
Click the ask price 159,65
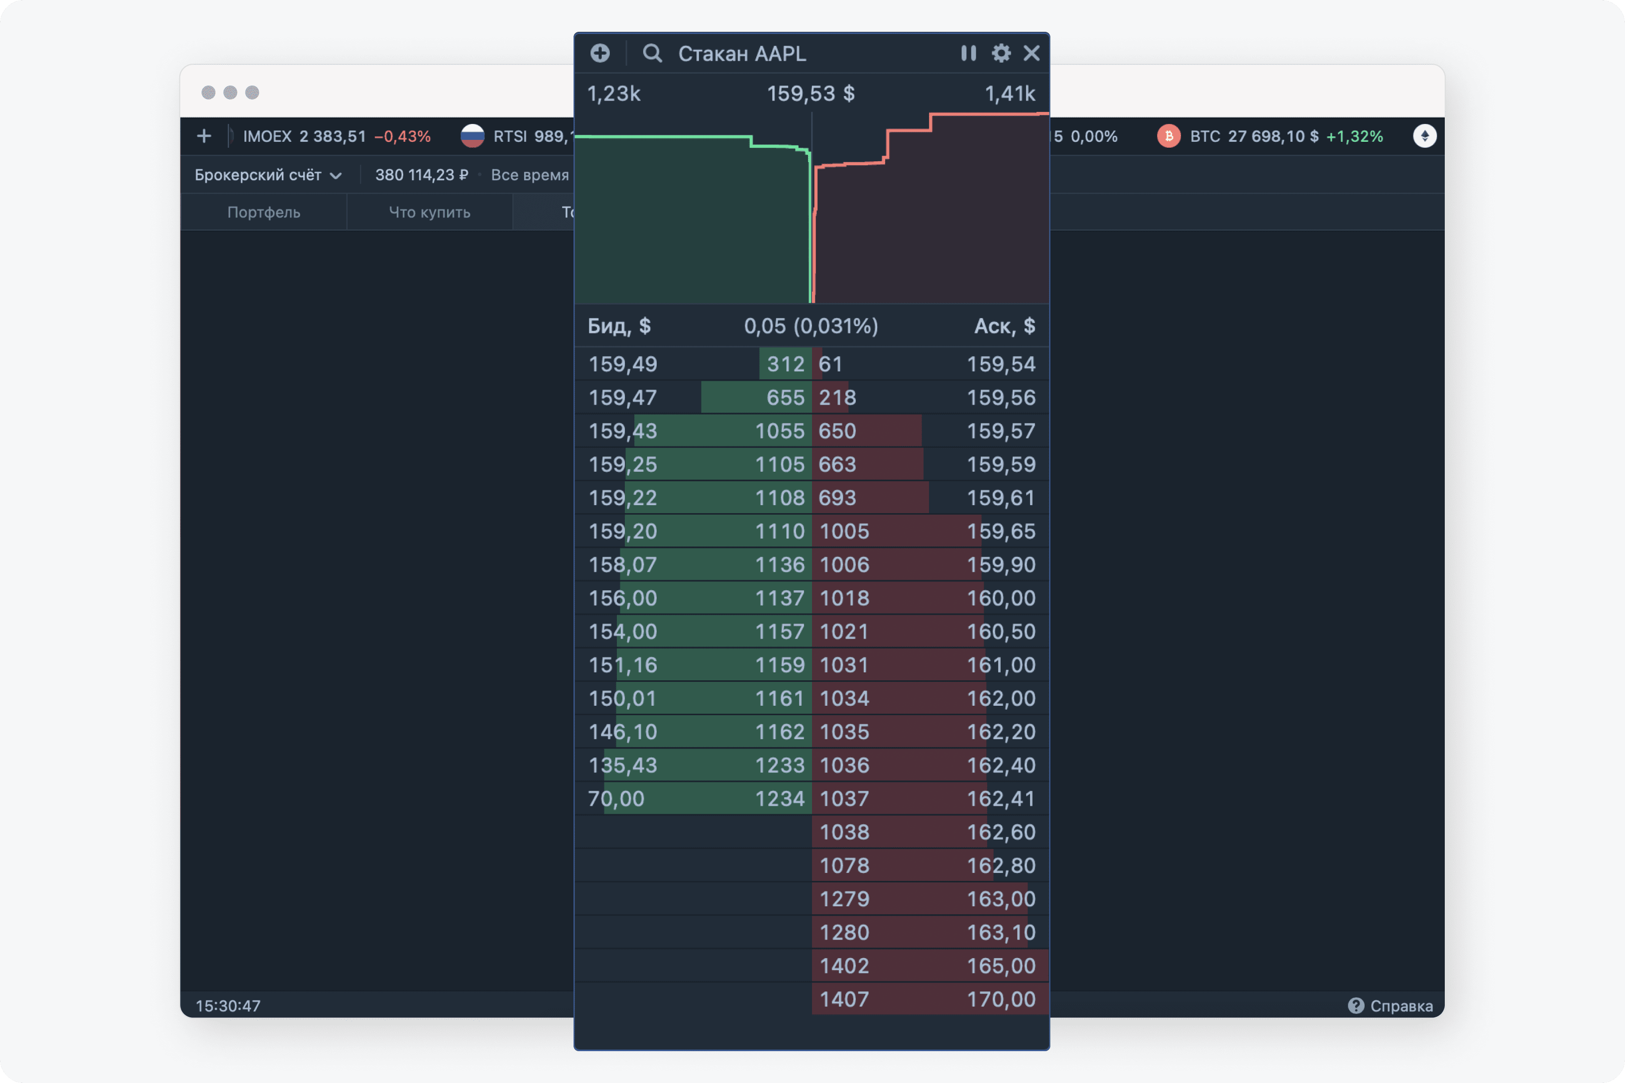[1001, 531]
